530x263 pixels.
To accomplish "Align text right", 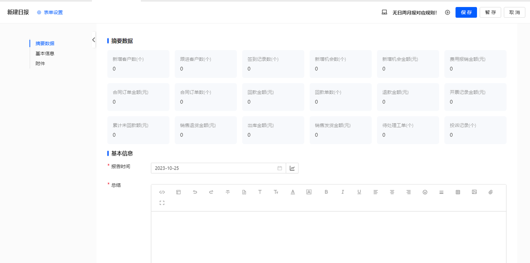I will [x=409, y=192].
